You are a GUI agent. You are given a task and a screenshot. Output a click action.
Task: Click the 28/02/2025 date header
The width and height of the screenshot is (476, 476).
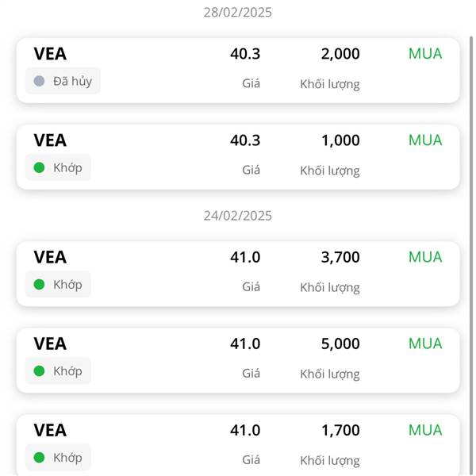tap(238, 13)
